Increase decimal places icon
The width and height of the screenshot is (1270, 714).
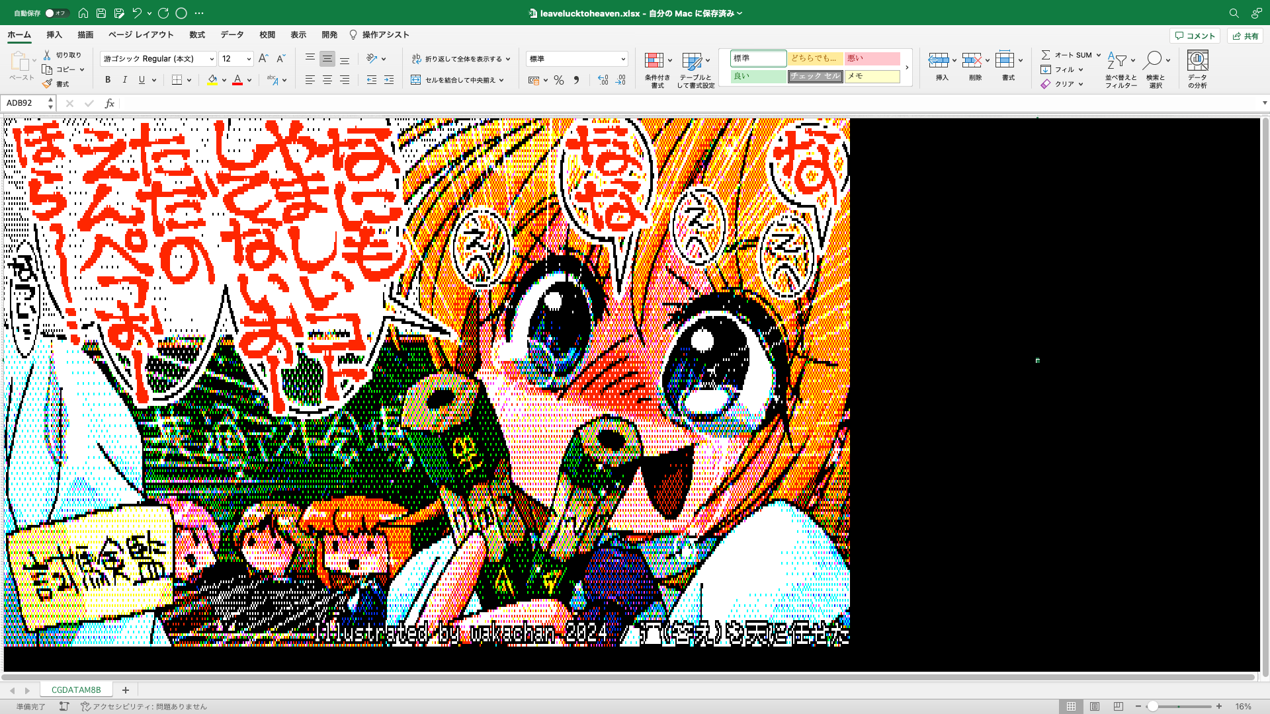(x=603, y=80)
